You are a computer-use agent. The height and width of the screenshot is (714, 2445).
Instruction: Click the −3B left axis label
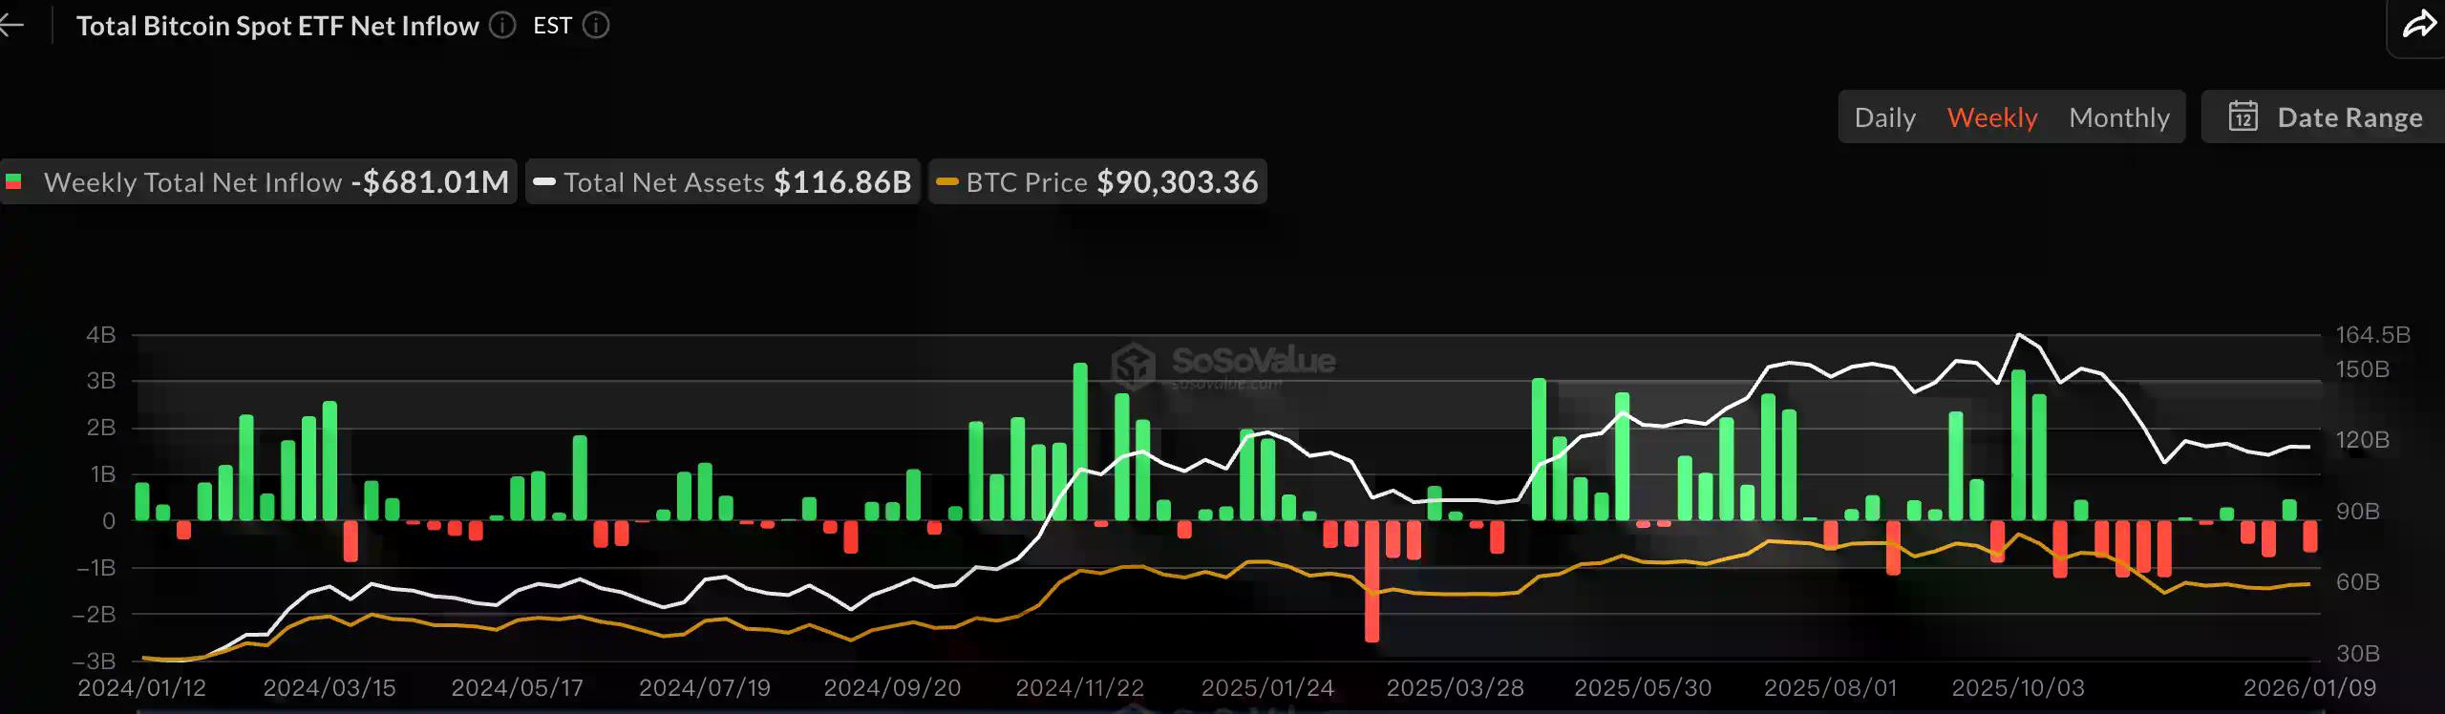click(94, 661)
